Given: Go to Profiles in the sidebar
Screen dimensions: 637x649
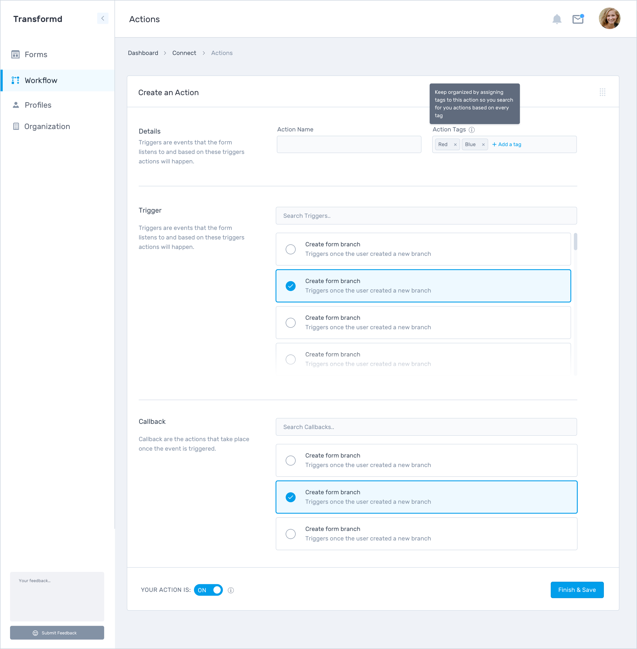Looking at the screenshot, I should pos(38,105).
